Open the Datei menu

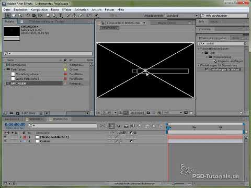(7, 10)
